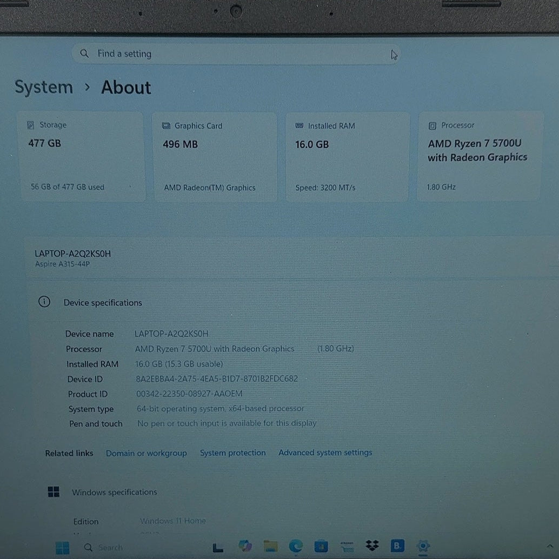This screenshot has width=559, height=559.
Task: Select the Processor value in specifications
Action: (x=244, y=349)
